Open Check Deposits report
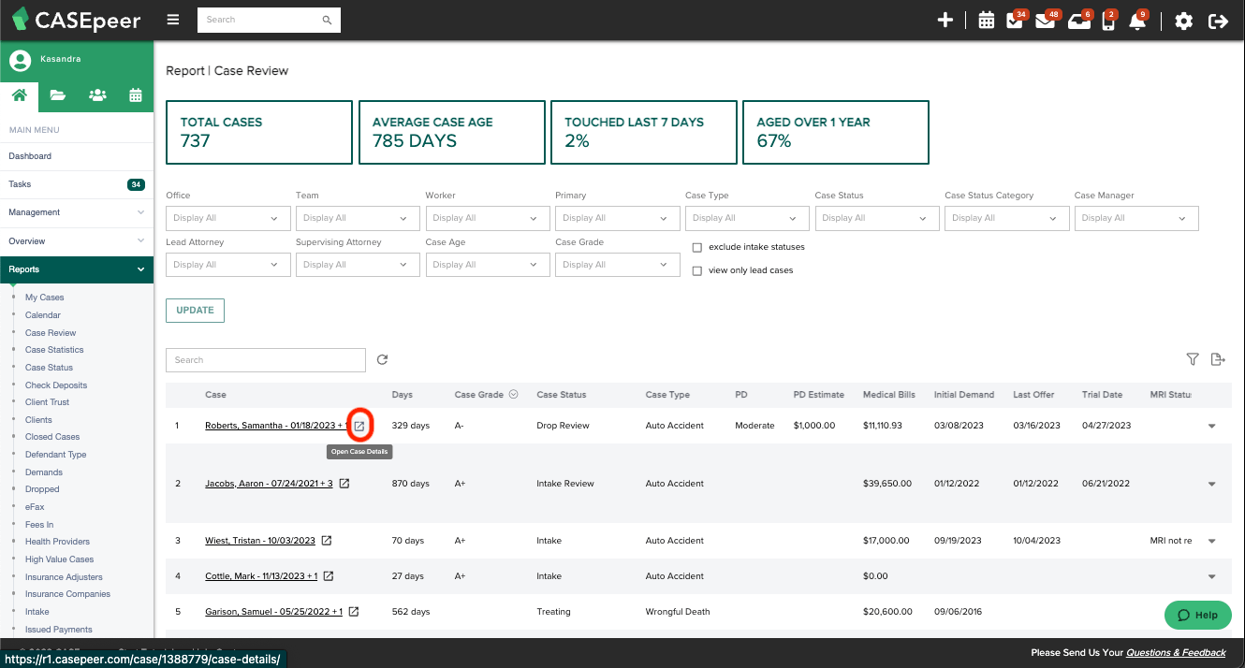This screenshot has height=668, width=1245. (56, 385)
